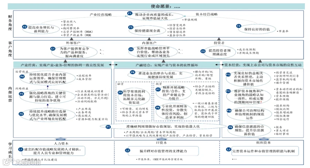Click the 成长性预期 bullet

pyautogui.click(x=247, y=50)
